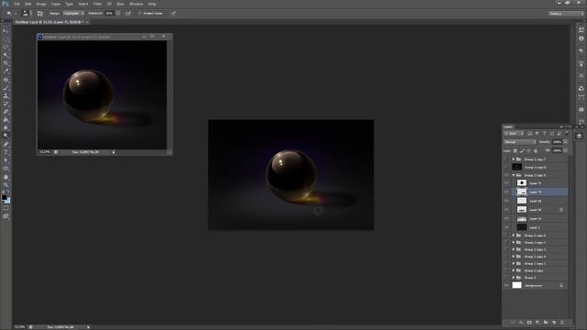Select the Zoom tool in toolbox
This screenshot has height=330, width=587.
coord(6,185)
